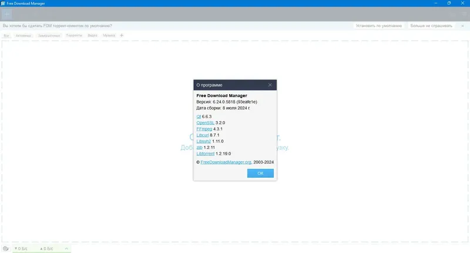Screen dimensions: 470x253
Task: Open the zlib library link
Action: click(x=199, y=147)
